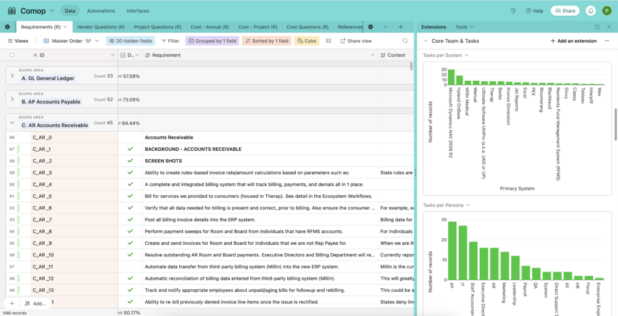This screenshot has width=618, height=316.
Task: Click the Add... button at bottom left
Action: click(x=36, y=303)
